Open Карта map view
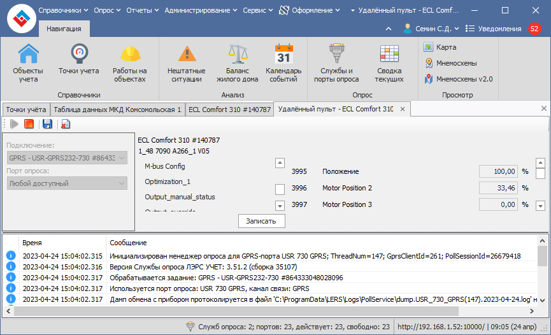The height and width of the screenshot is (335, 551). click(x=440, y=47)
